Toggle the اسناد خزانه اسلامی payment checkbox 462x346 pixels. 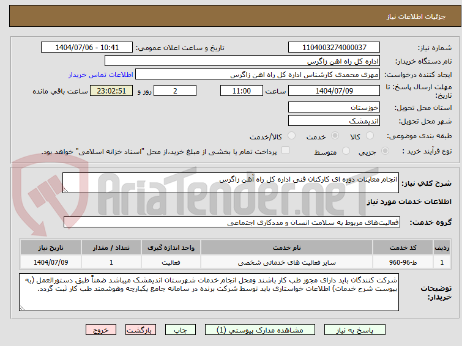click(285, 150)
